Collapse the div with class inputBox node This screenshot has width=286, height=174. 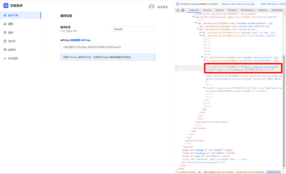click(202, 57)
